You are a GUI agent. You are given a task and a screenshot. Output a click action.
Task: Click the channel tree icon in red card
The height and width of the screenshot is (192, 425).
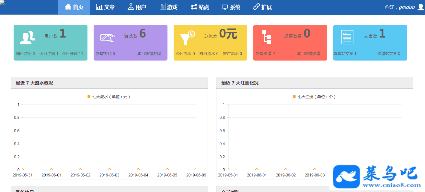click(x=267, y=37)
